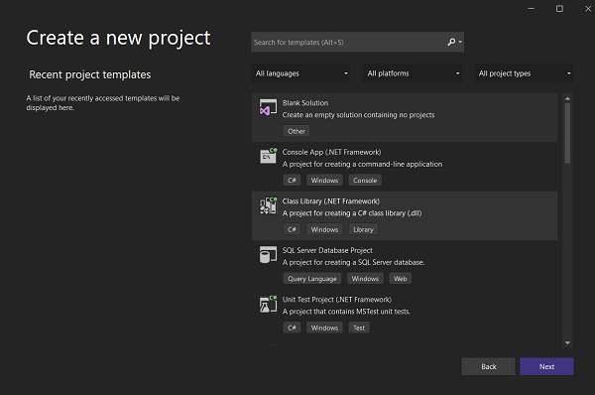The width and height of the screenshot is (595, 395).
Task: Click the Other tag under Blank Solution
Action: 297,131
